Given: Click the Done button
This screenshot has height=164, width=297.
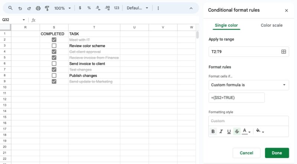Looking at the screenshot, I should (x=277, y=153).
